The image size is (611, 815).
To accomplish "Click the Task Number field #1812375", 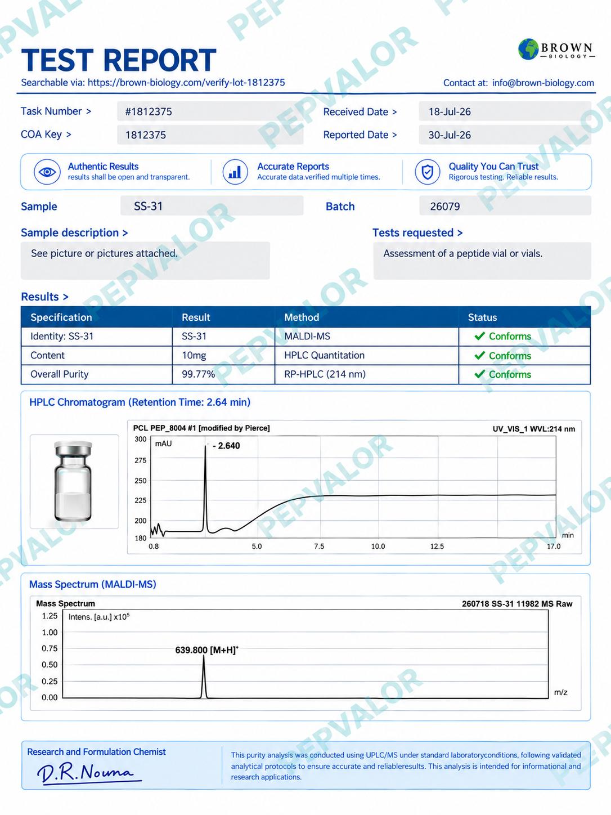I will tap(210, 111).
